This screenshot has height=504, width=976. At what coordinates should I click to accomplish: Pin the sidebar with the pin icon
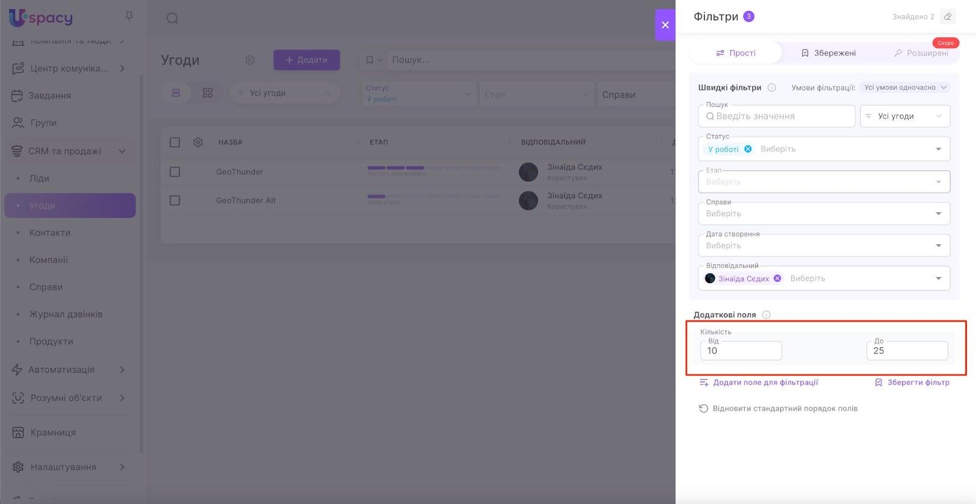[129, 16]
